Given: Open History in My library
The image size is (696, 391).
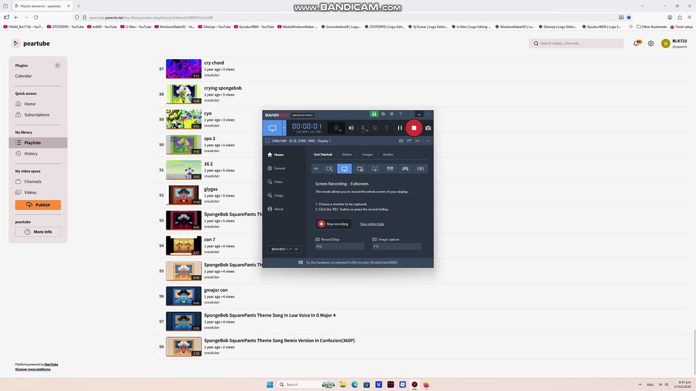Looking at the screenshot, I should 27,154.
